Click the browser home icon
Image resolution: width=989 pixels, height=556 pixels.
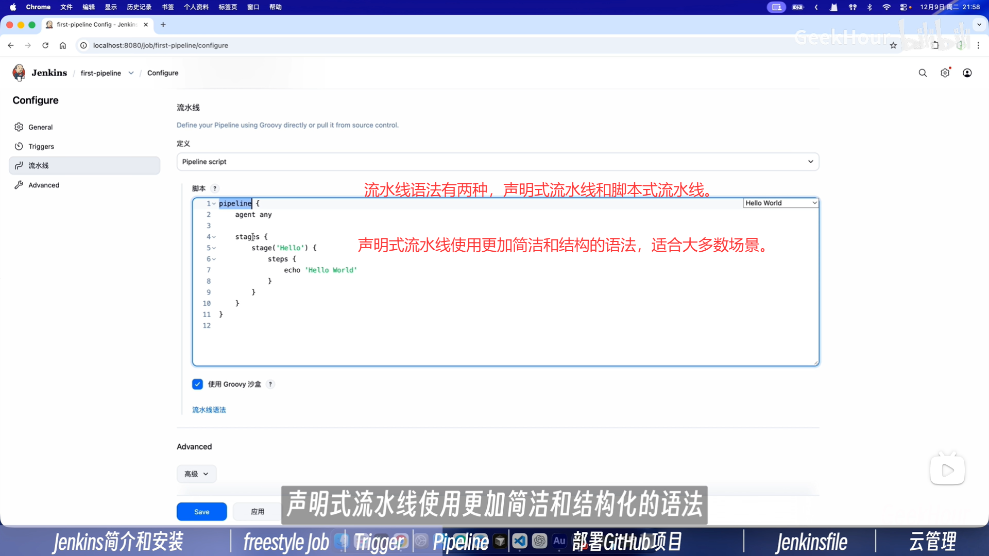coord(63,45)
